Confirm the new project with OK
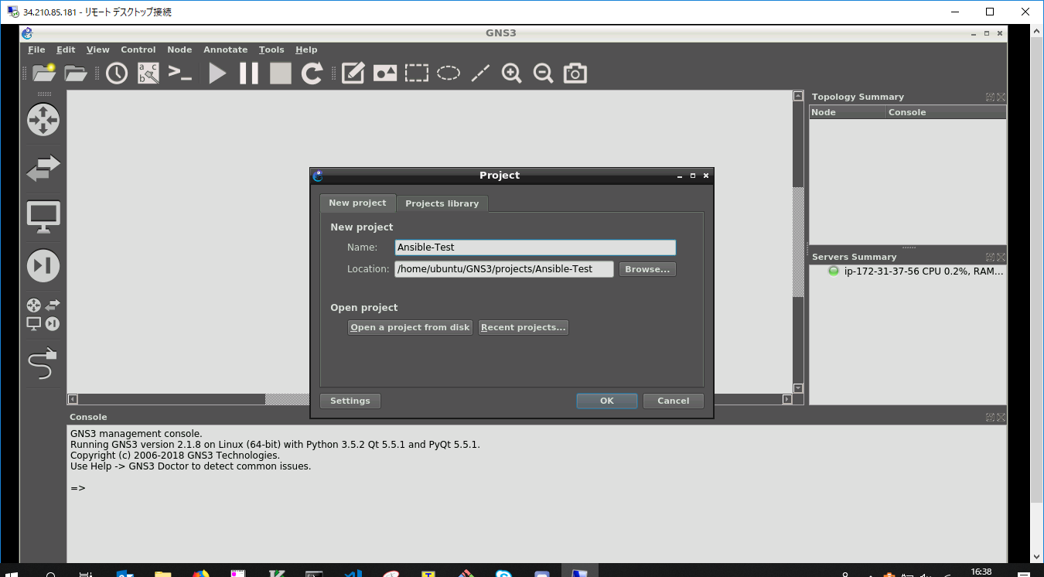This screenshot has height=577, width=1044. [x=607, y=401]
